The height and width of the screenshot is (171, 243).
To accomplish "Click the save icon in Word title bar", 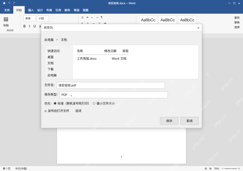I will pos(4,3).
